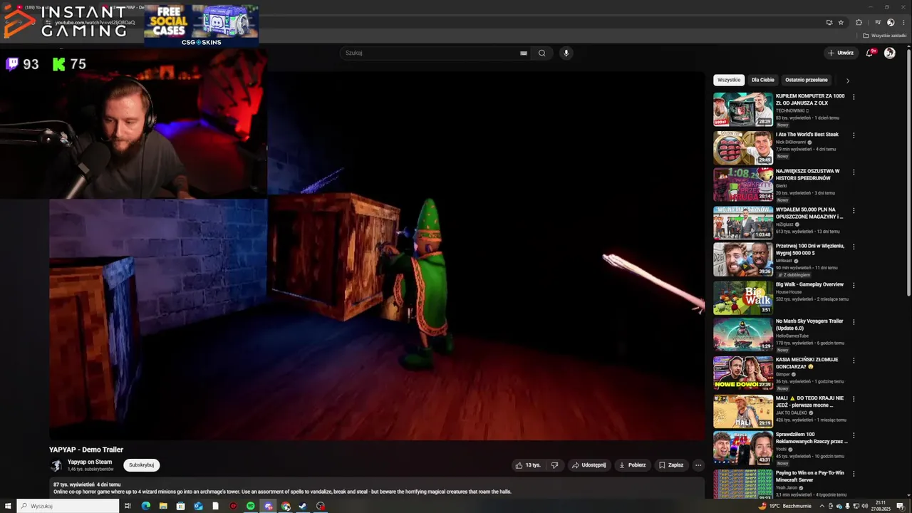This screenshot has width=912, height=513.
Task: Select the Ostatnio przesłane filter chip
Action: (x=807, y=80)
